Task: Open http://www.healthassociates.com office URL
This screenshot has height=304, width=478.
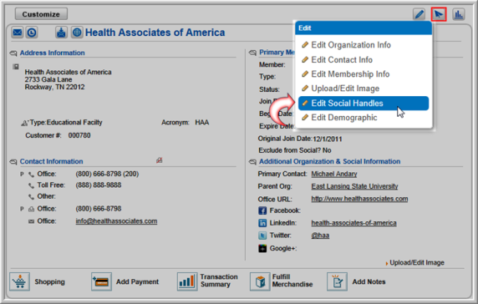Action: click(359, 199)
